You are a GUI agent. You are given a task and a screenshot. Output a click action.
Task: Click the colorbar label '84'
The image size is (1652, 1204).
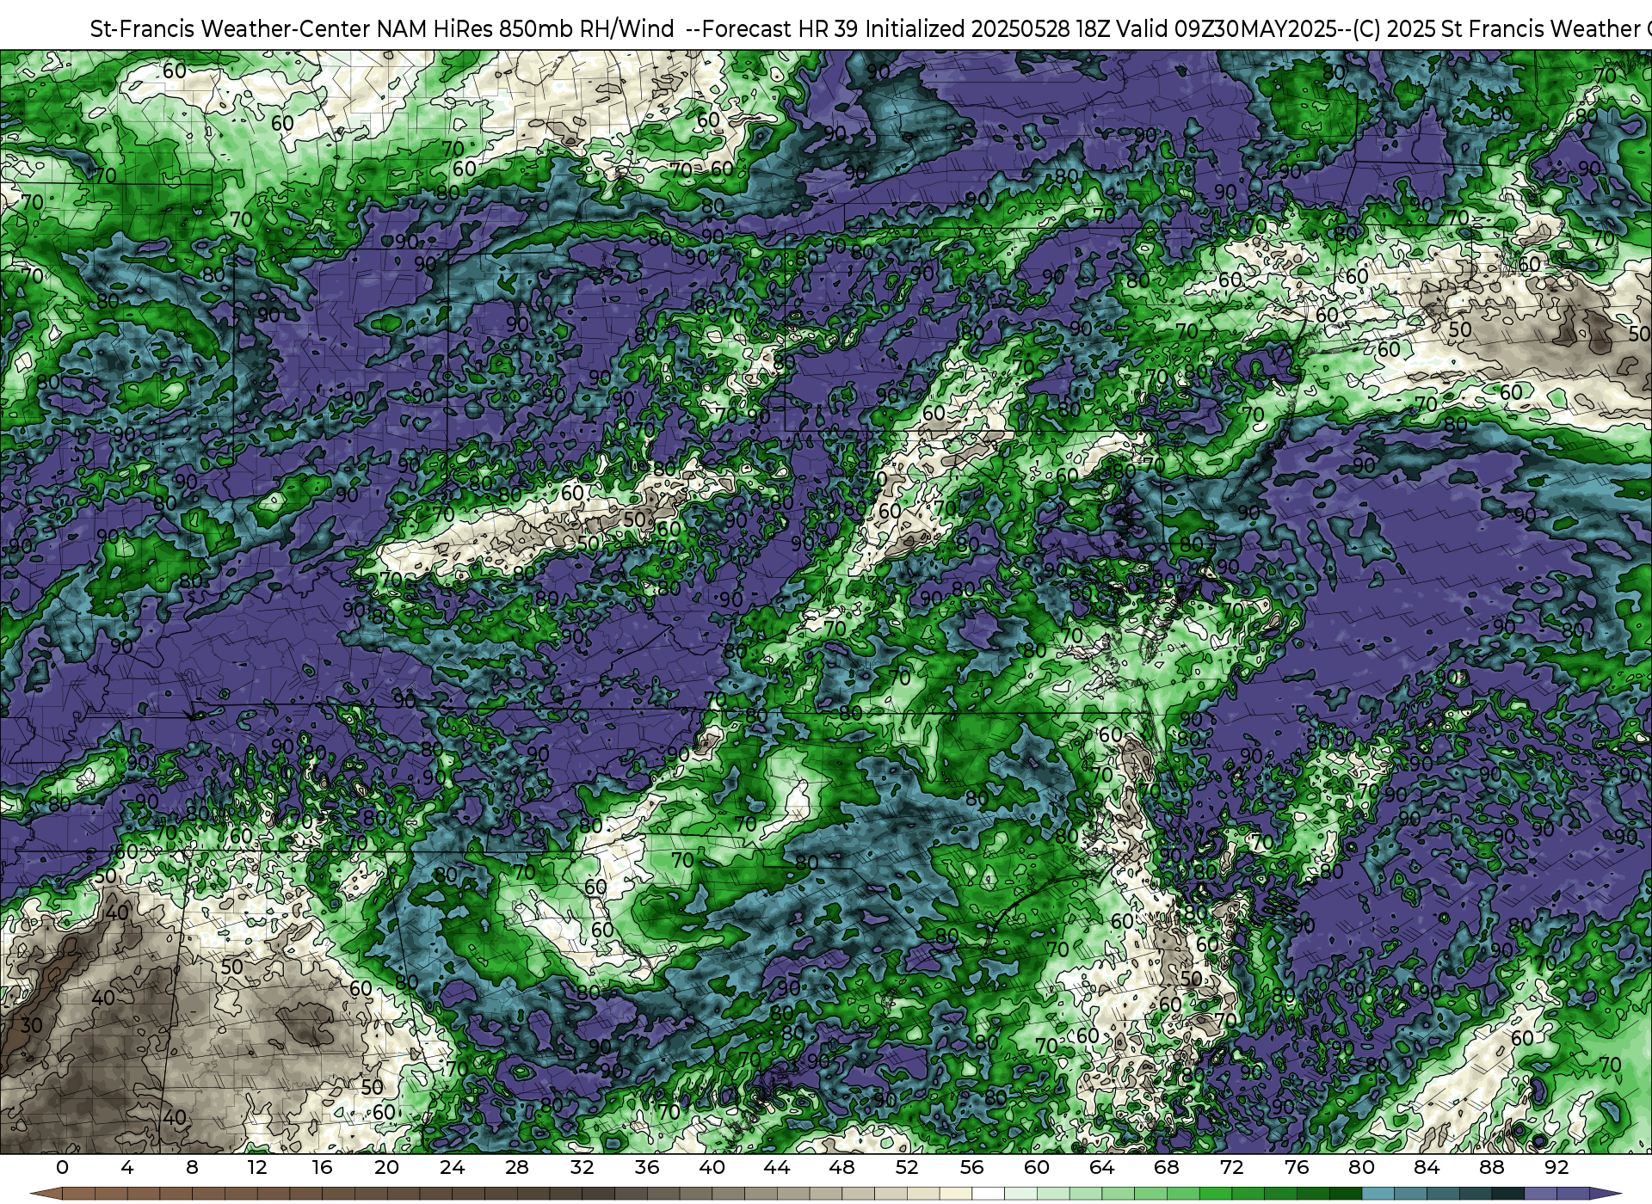[1426, 1167]
